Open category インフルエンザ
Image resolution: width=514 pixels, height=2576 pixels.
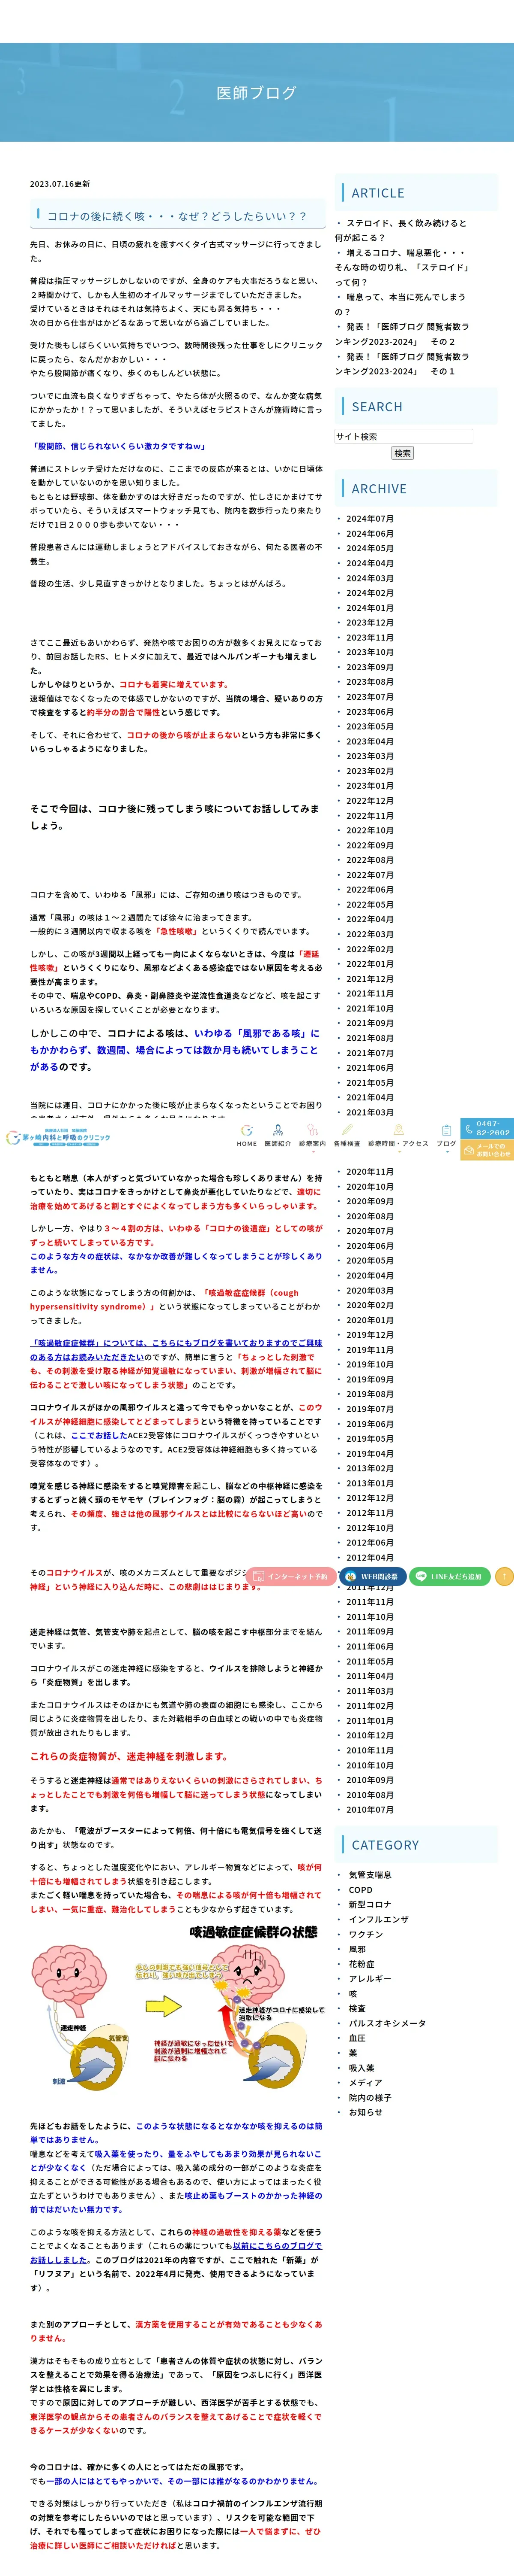click(x=378, y=1919)
